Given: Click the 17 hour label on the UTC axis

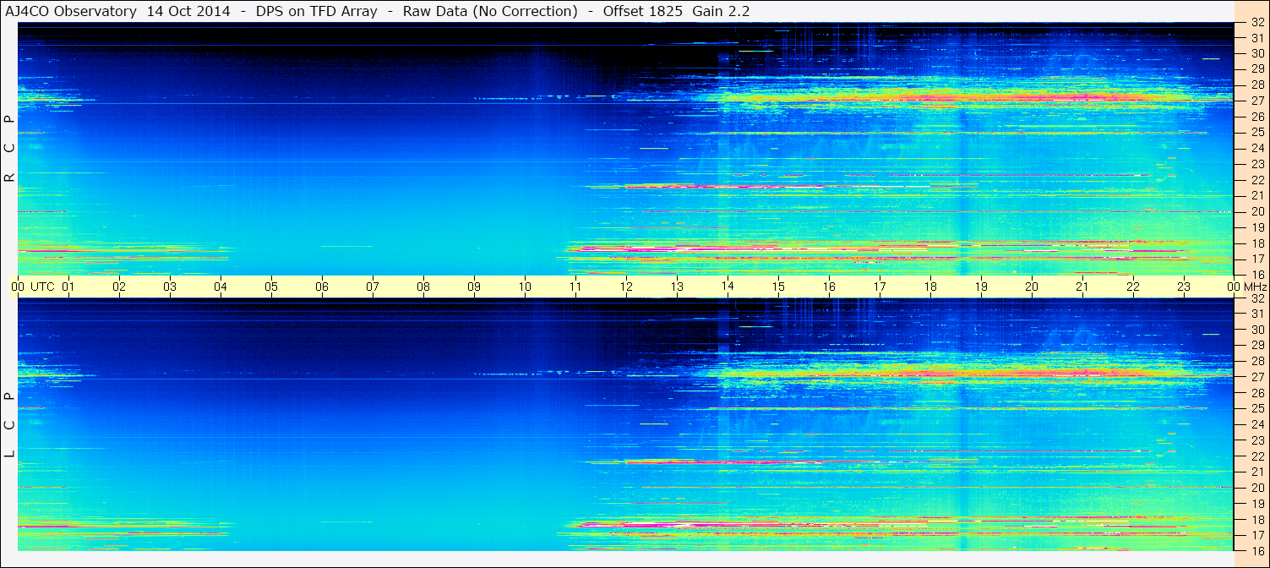Looking at the screenshot, I should point(880,287).
